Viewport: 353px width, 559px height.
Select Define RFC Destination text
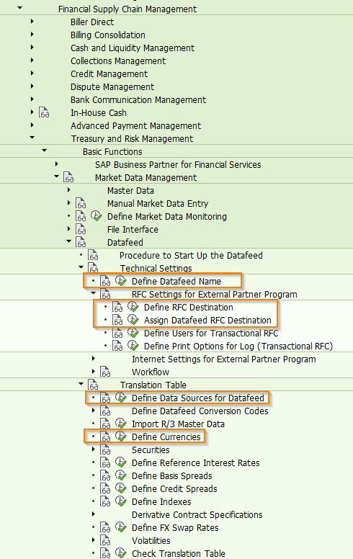188,308
